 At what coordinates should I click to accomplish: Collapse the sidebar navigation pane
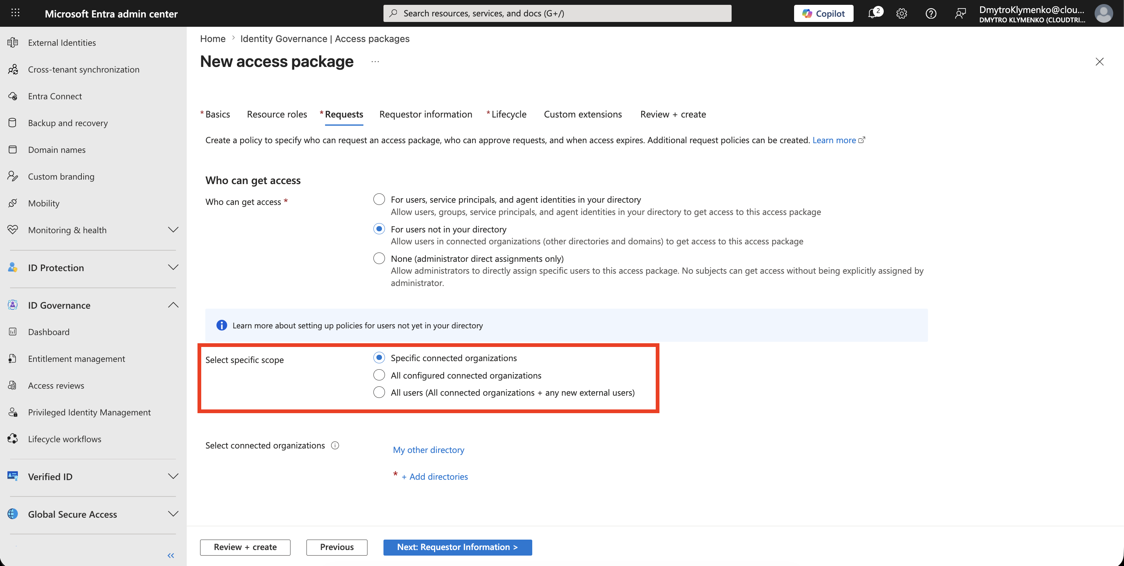[171, 555]
